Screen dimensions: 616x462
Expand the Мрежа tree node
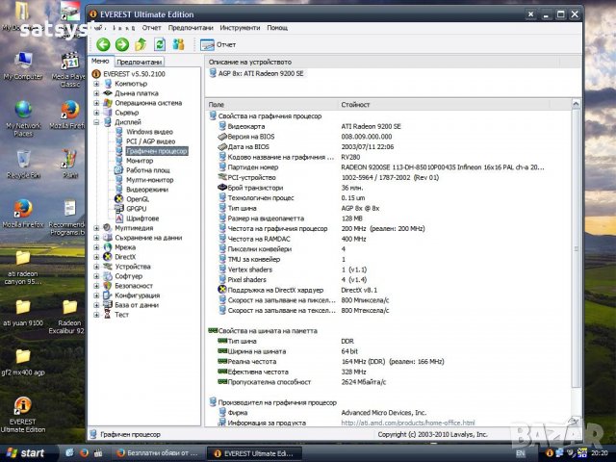pyautogui.click(x=96, y=247)
